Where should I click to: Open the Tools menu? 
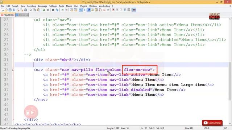(61, 6)
